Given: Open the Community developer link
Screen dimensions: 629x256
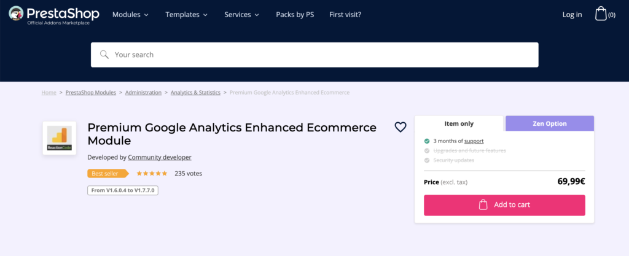Looking at the screenshot, I should tap(160, 157).
